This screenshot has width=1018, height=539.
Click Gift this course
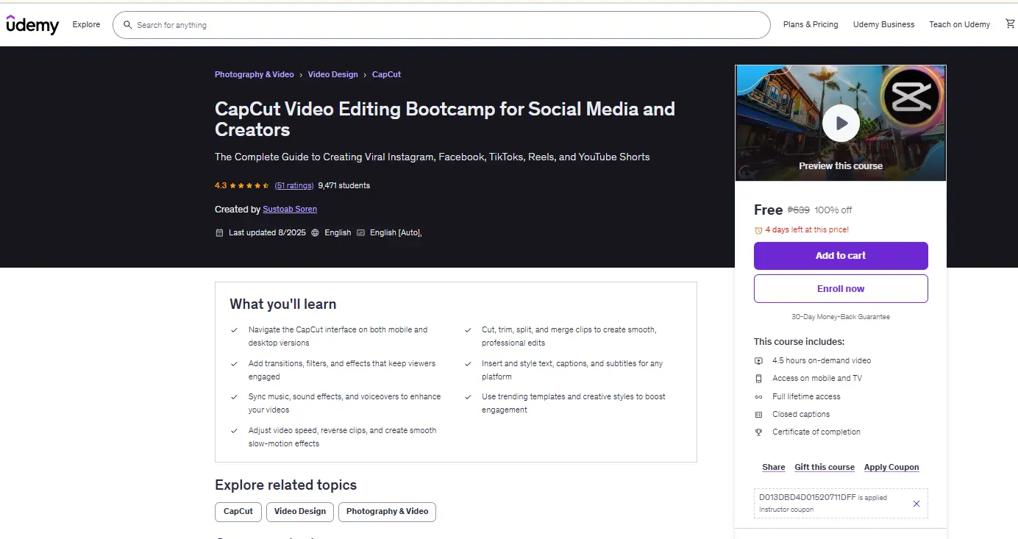[825, 468]
